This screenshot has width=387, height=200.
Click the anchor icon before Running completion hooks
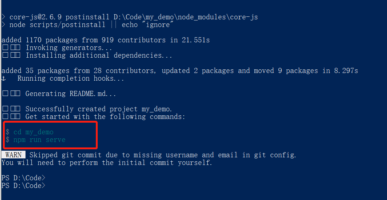pos(4,78)
